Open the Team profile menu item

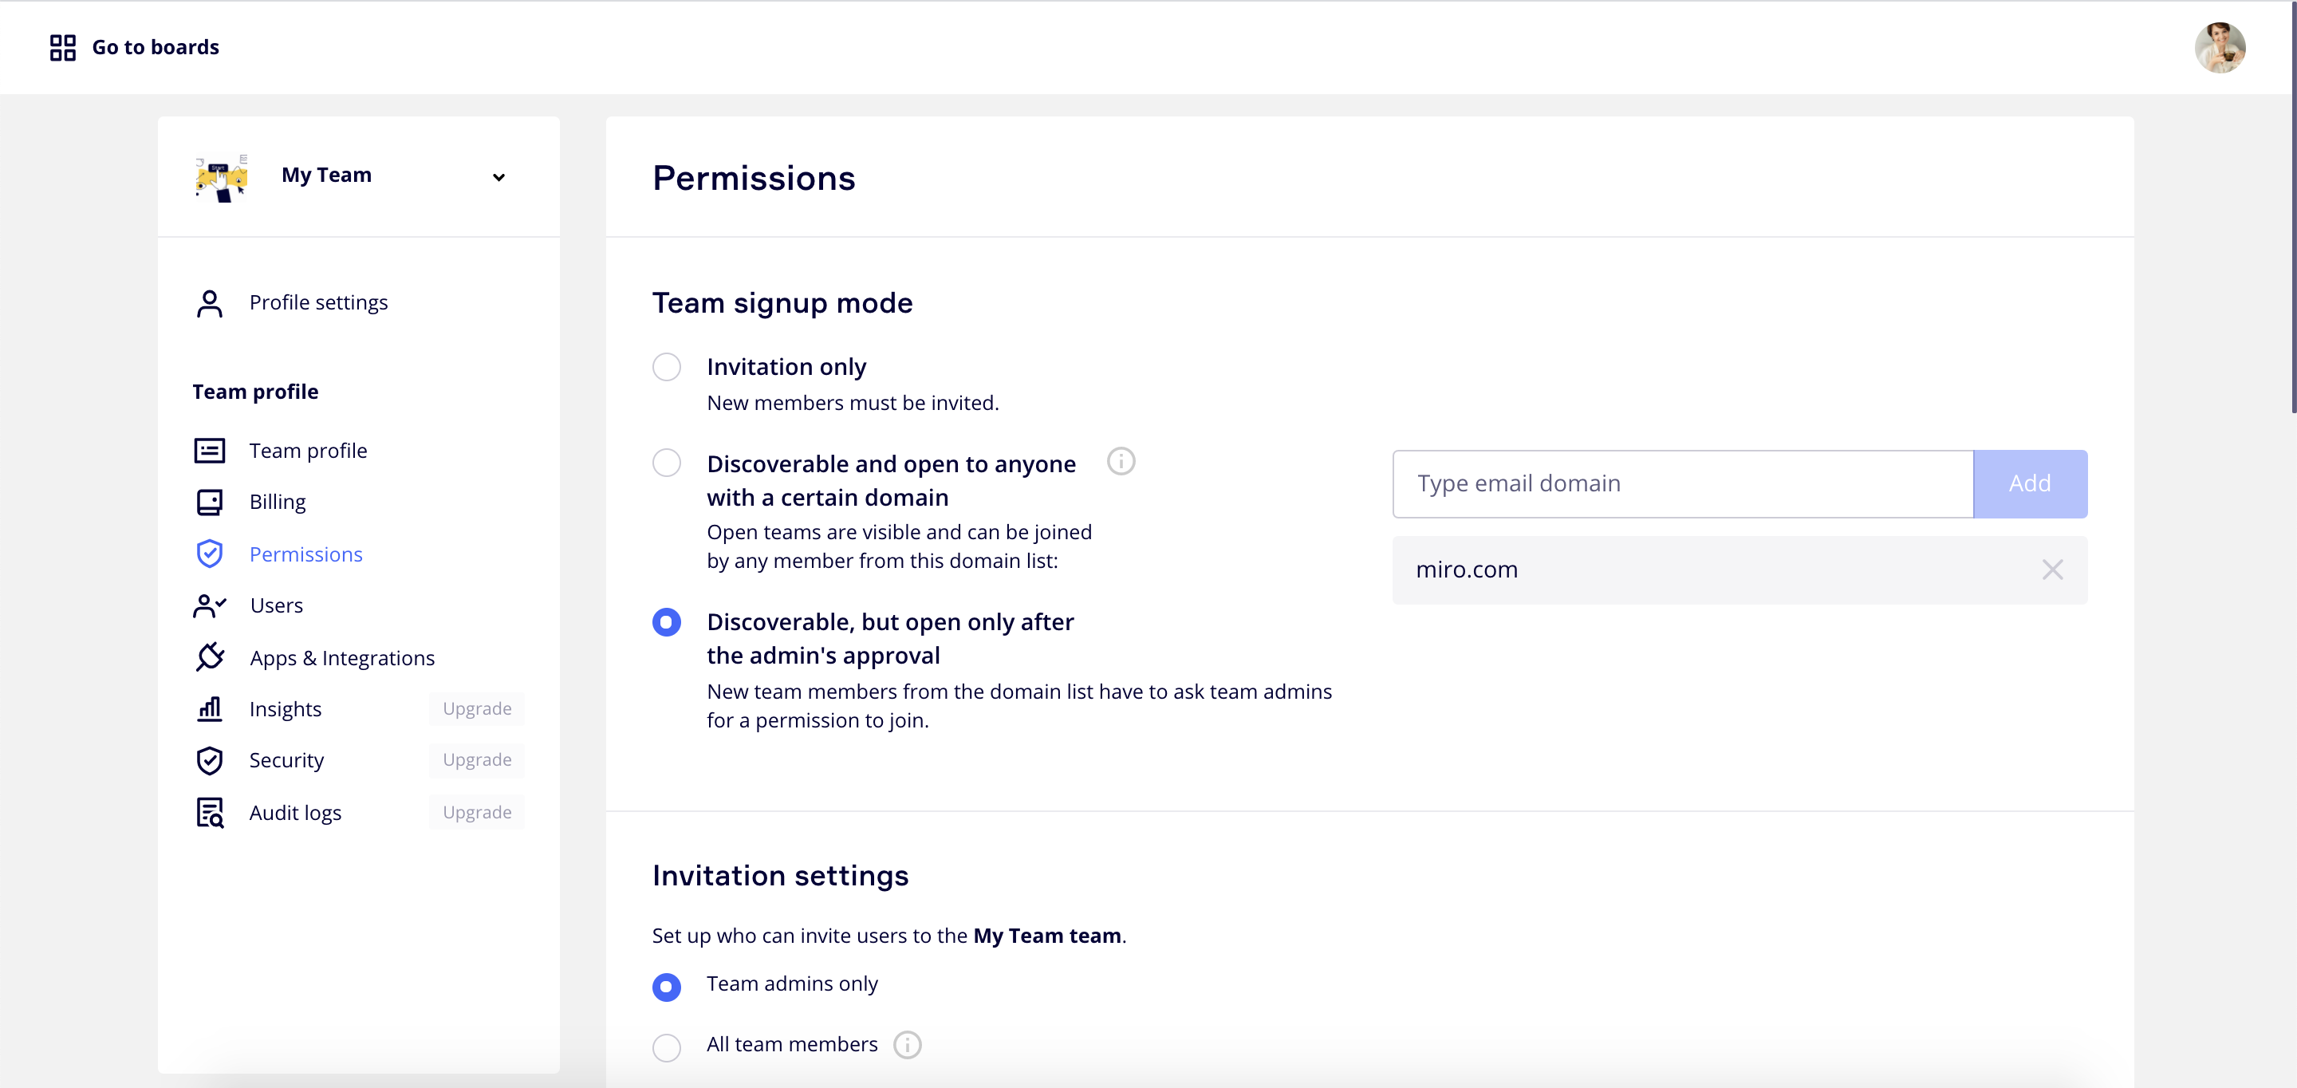[308, 451]
